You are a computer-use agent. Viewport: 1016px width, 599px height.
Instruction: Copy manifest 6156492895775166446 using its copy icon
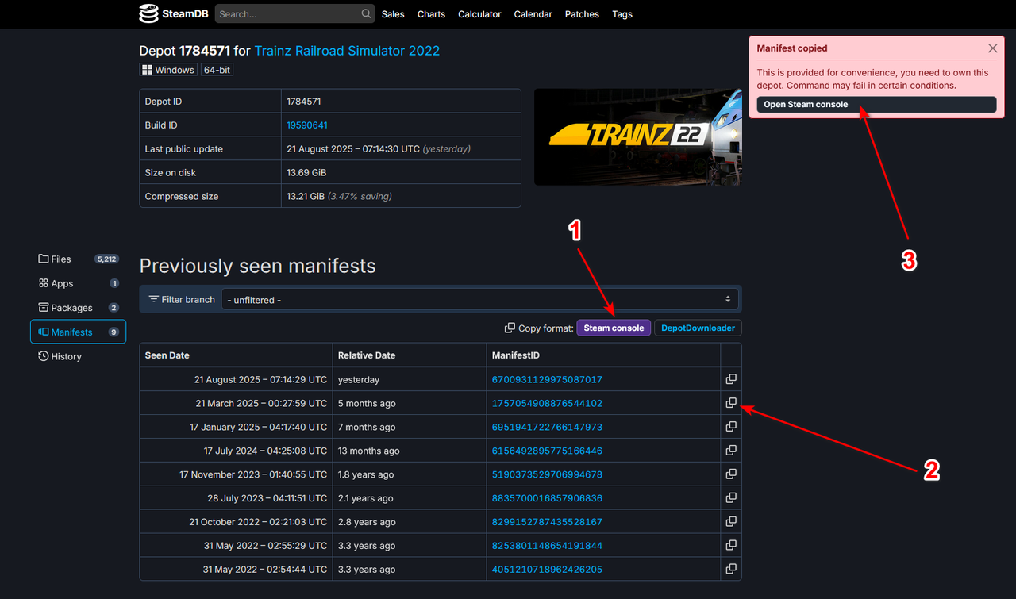[x=731, y=451]
